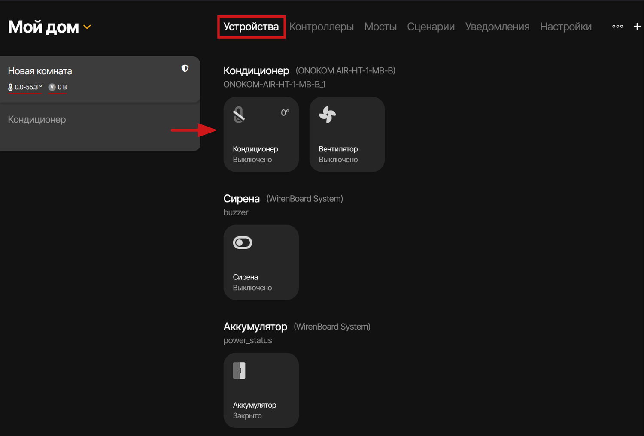Click the plus add icon

[637, 26]
